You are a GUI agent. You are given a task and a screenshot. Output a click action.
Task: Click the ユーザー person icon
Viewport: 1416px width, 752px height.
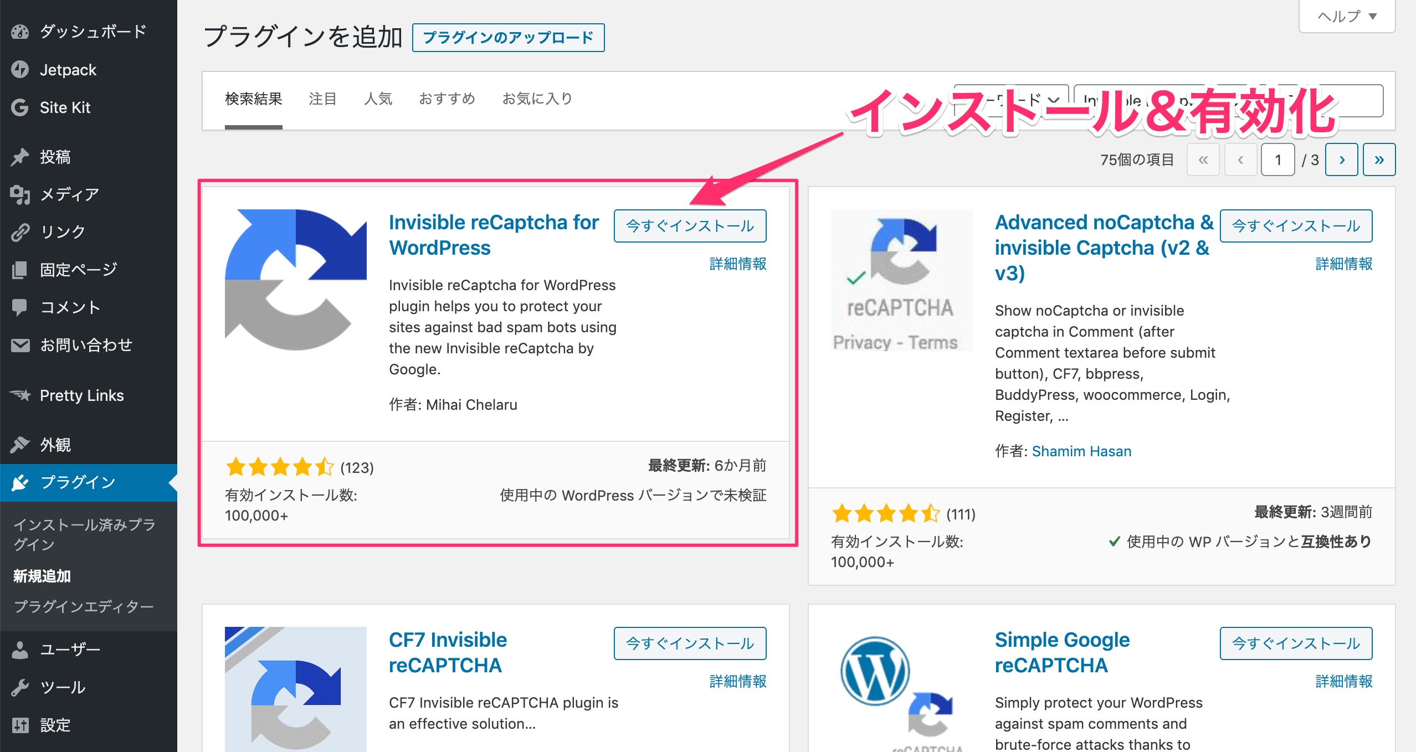(20, 650)
